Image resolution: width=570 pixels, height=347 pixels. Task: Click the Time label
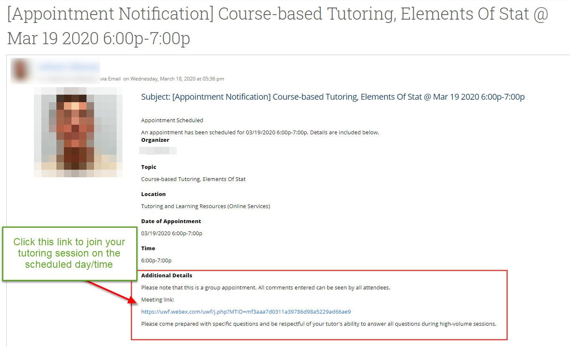coord(148,249)
